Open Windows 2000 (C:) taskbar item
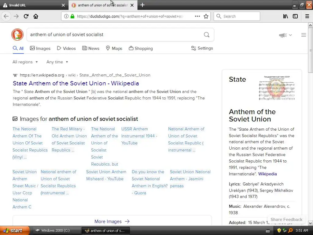 [x=56, y=230]
